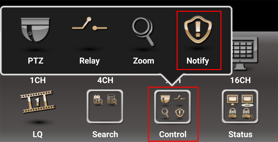Switch to 4CH layout label
Viewport: 278px width, 142px height.
pos(105,80)
